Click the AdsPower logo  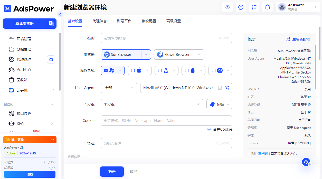(x=29, y=9)
